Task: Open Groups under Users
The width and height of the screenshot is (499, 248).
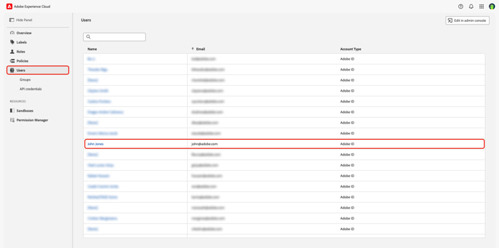Action: coord(25,80)
